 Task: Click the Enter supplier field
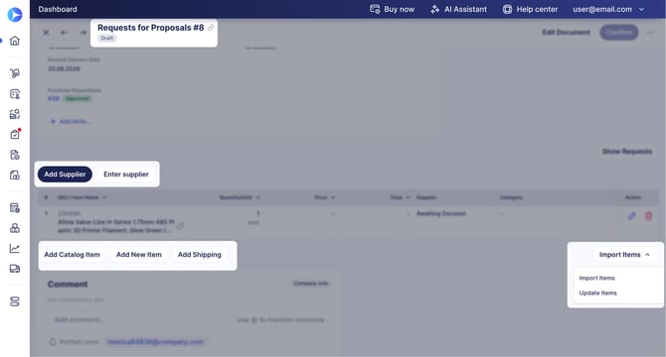tap(126, 175)
